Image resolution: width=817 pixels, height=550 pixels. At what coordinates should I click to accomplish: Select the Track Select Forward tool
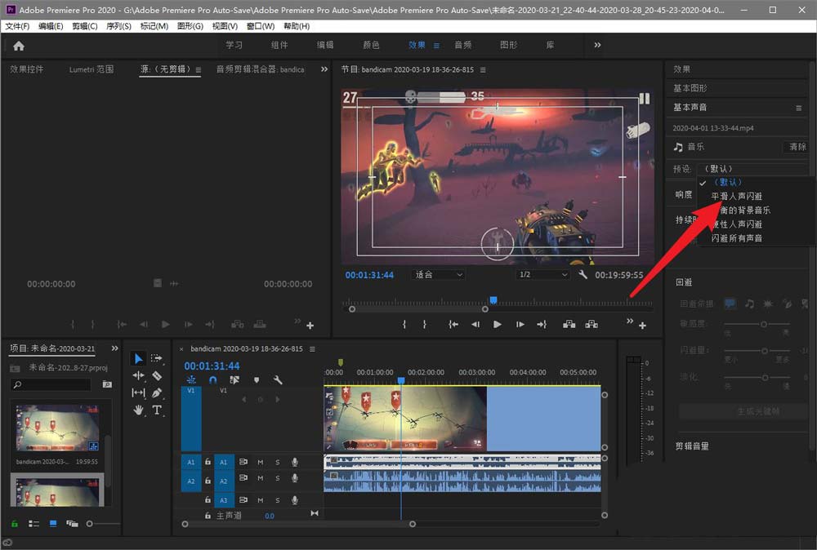[156, 358]
